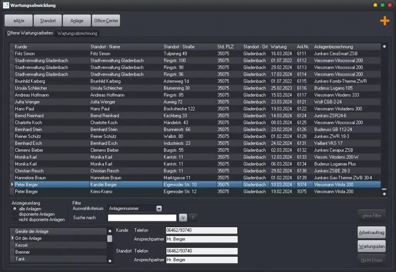The image size is (396, 272).
Task: Click the V search button
Action: click(183, 217)
